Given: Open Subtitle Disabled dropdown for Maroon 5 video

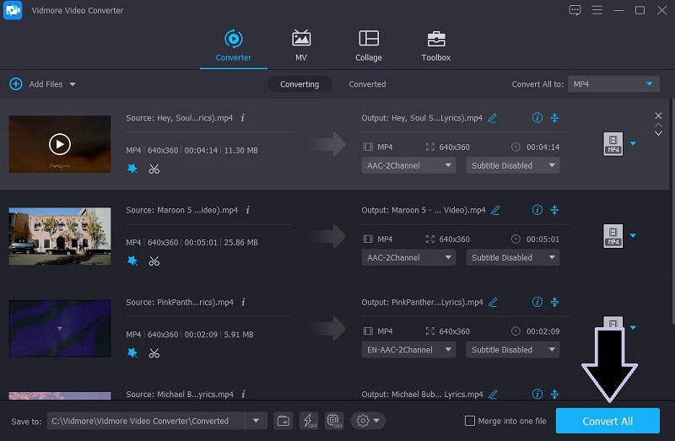Looking at the screenshot, I should click(512, 257).
